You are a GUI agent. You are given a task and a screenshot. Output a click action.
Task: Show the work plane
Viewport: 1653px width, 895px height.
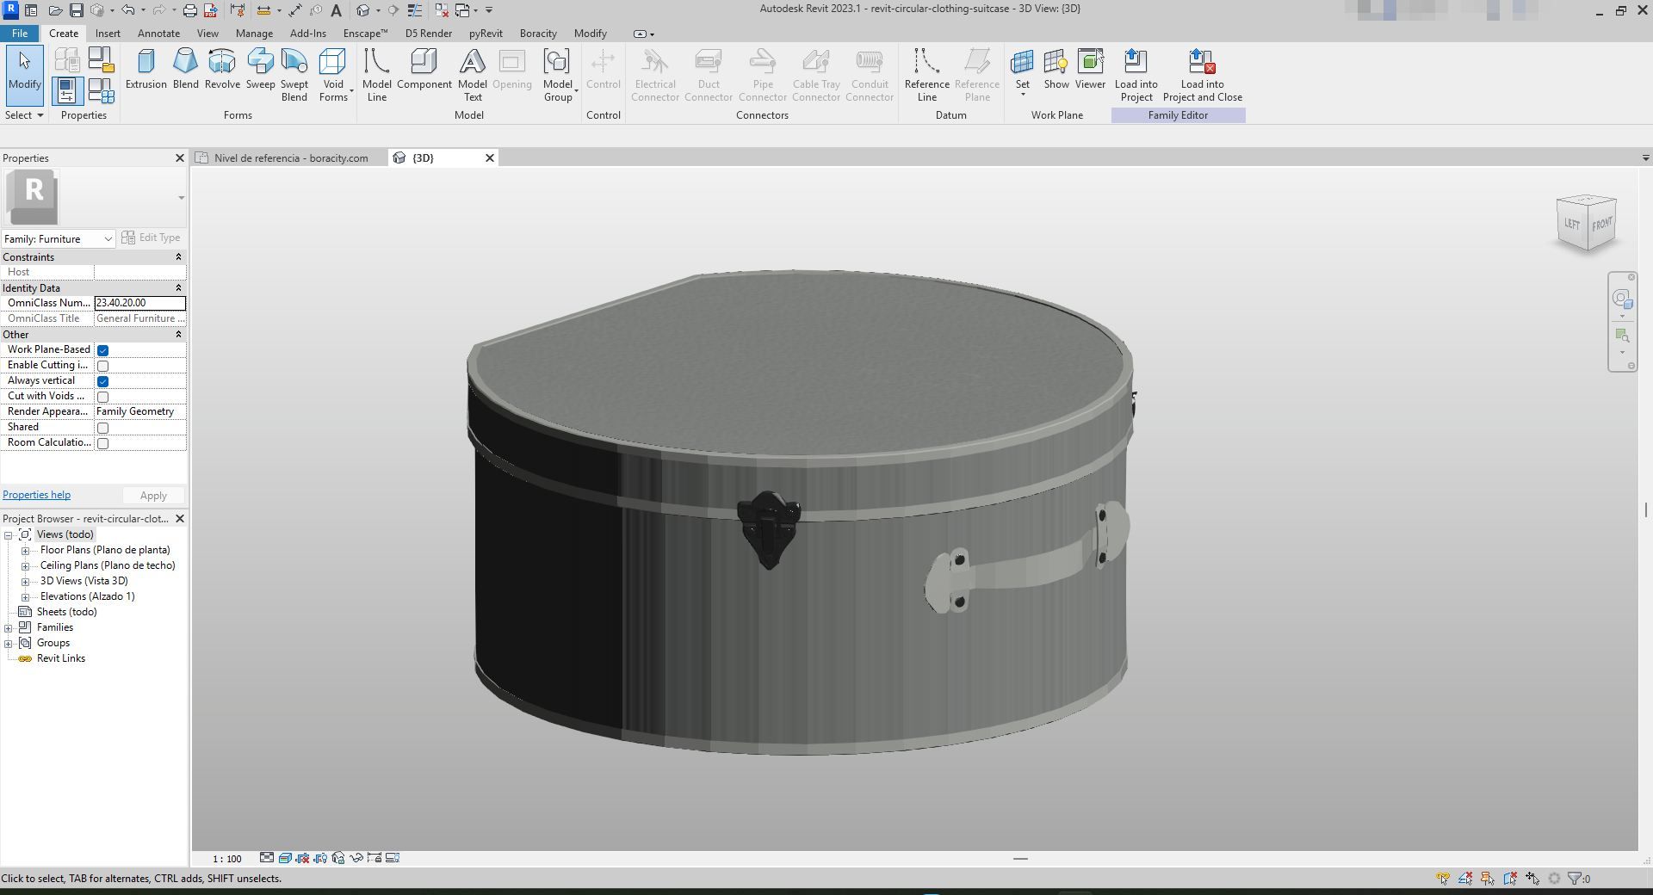[1056, 69]
